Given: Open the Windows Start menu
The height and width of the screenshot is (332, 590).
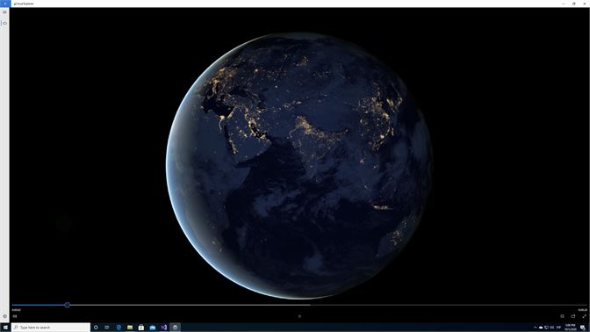Looking at the screenshot, I should click(5, 327).
